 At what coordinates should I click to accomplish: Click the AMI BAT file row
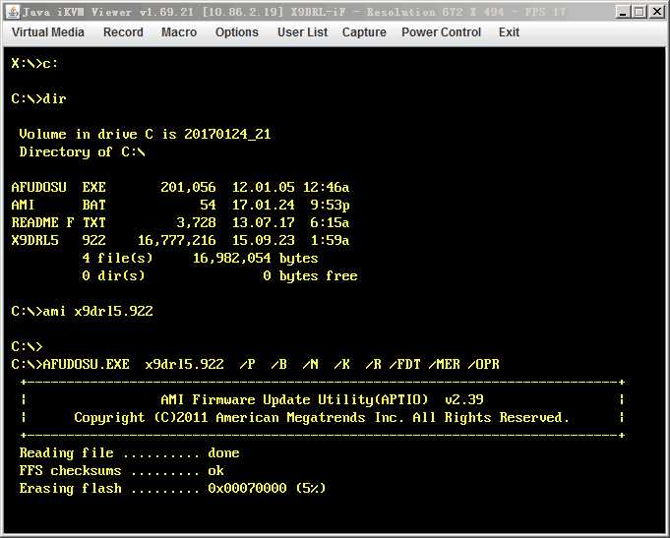click(x=180, y=206)
